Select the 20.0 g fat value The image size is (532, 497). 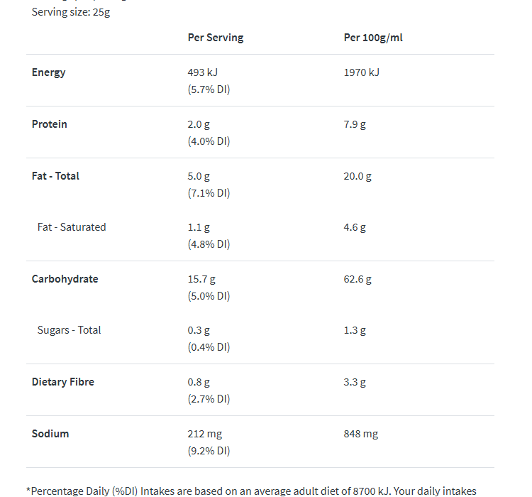(x=358, y=176)
